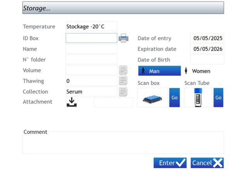Open the list icon beside Collection field
This screenshot has height=171, width=248.
(123, 91)
